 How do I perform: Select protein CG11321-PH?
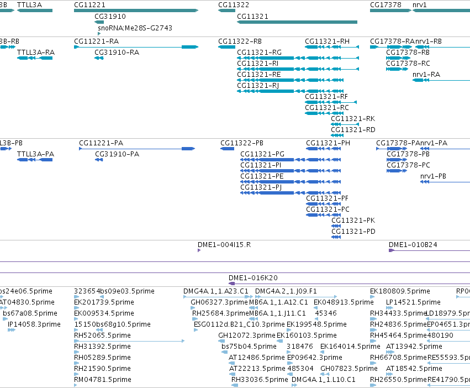(x=328, y=143)
